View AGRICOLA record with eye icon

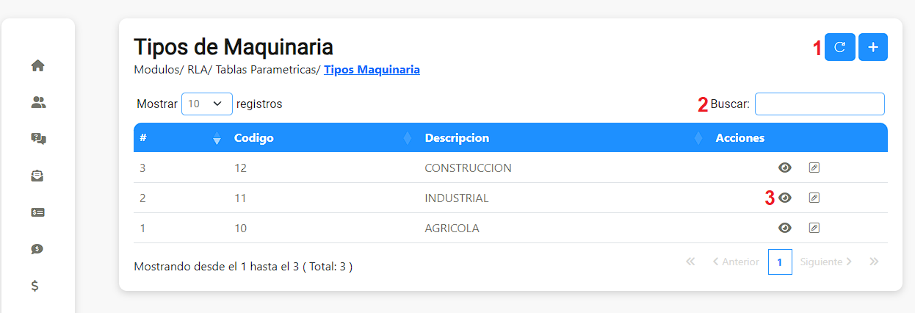pyautogui.click(x=785, y=228)
